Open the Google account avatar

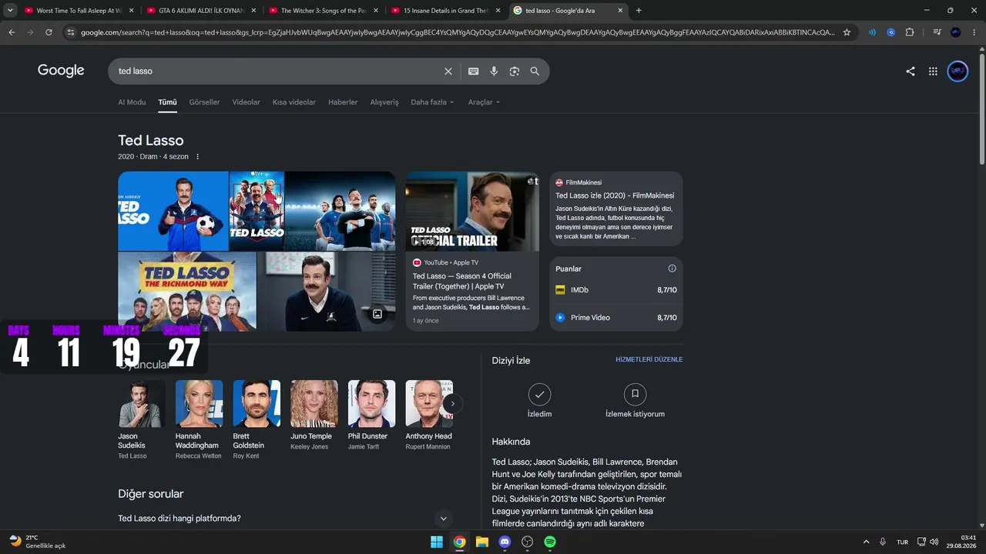957,72
